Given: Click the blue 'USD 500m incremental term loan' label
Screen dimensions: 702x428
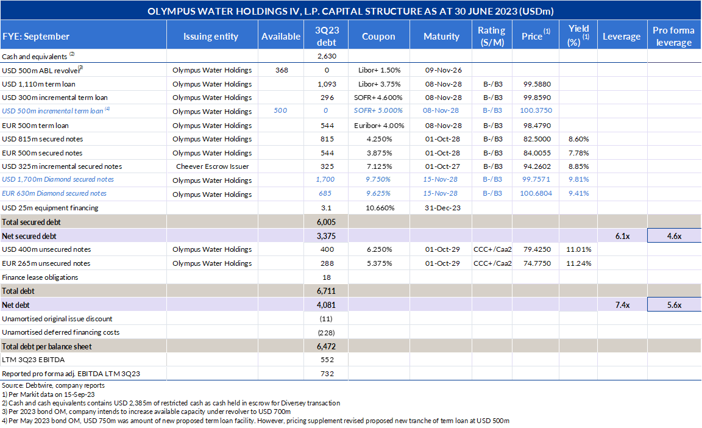Looking at the screenshot, I should click(52, 110).
